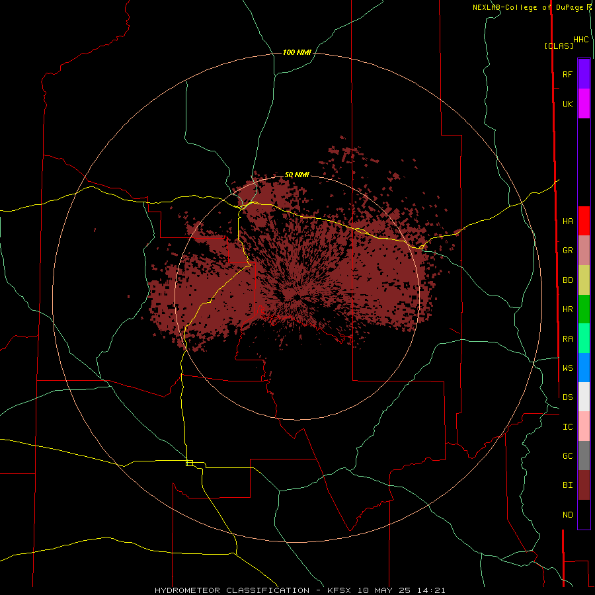Click the light pink IC legend swatch
The height and width of the screenshot is (595, 595).
pyautogui.click(x=584, y=426)
